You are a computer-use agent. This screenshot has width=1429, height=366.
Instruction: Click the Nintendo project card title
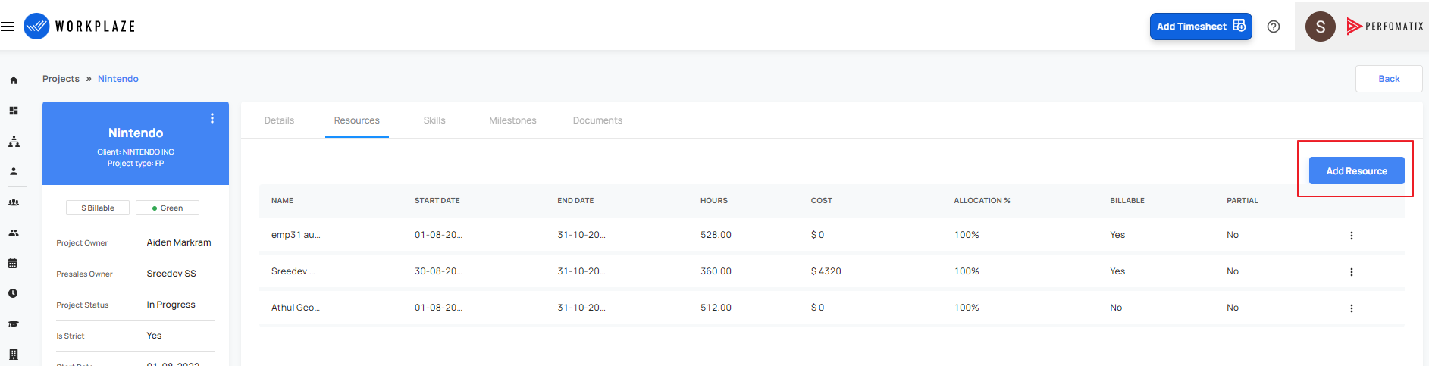coord(136,133)
